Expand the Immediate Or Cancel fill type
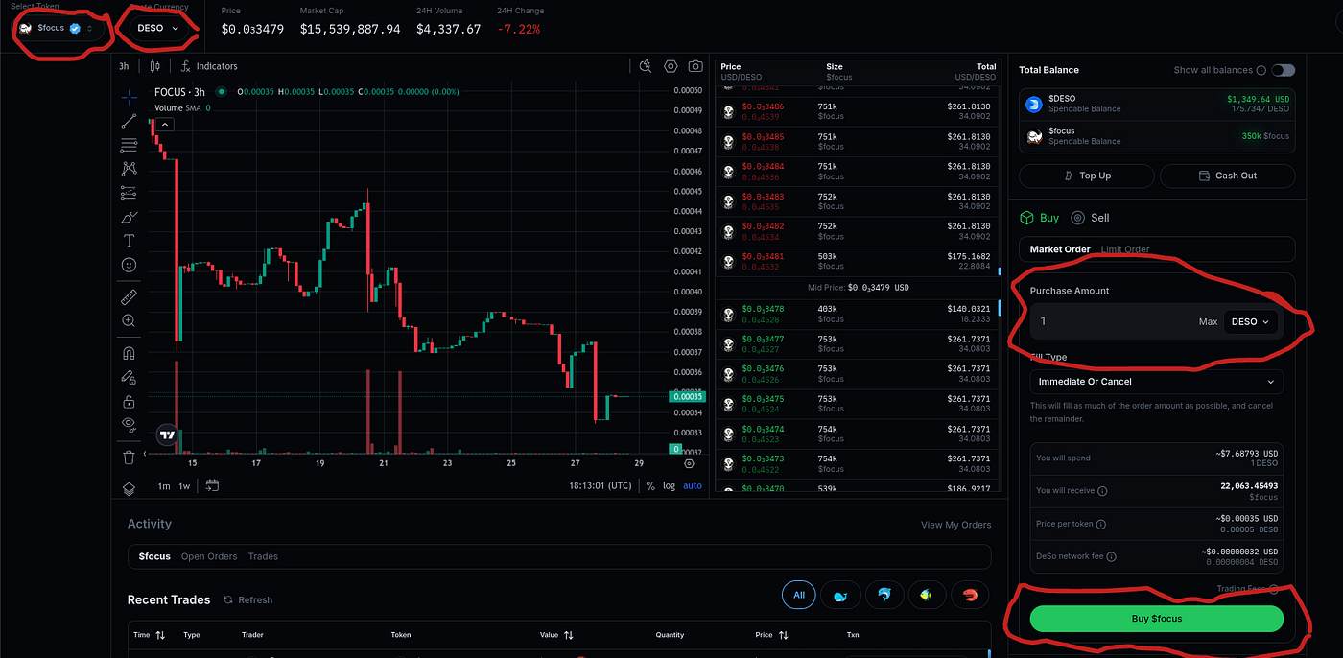This screenshot has width=1343, height=658. click(x=1157, y=382)
